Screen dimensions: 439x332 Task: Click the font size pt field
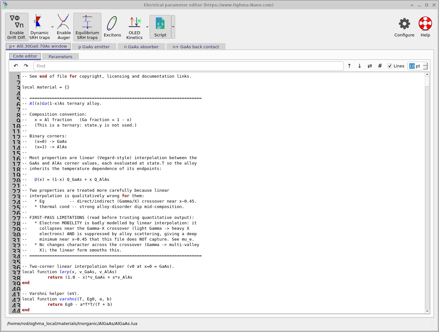(x=415, y=66)
